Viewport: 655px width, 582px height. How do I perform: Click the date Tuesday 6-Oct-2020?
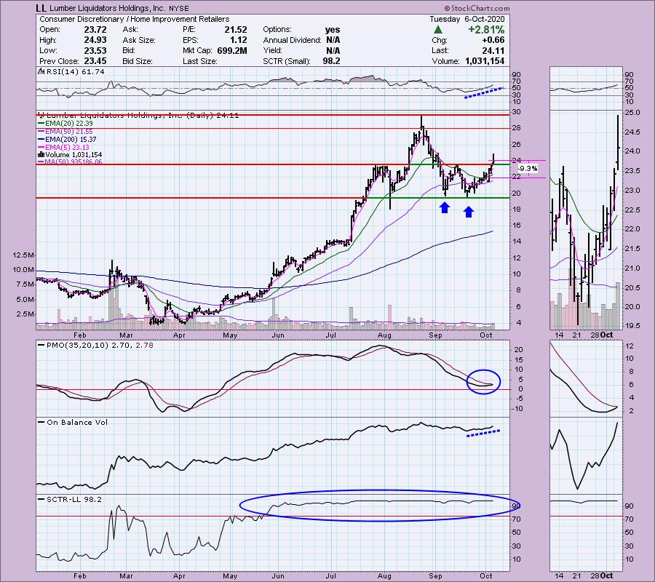click(467, 19)
